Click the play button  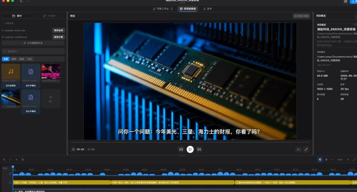coord(190,149)
